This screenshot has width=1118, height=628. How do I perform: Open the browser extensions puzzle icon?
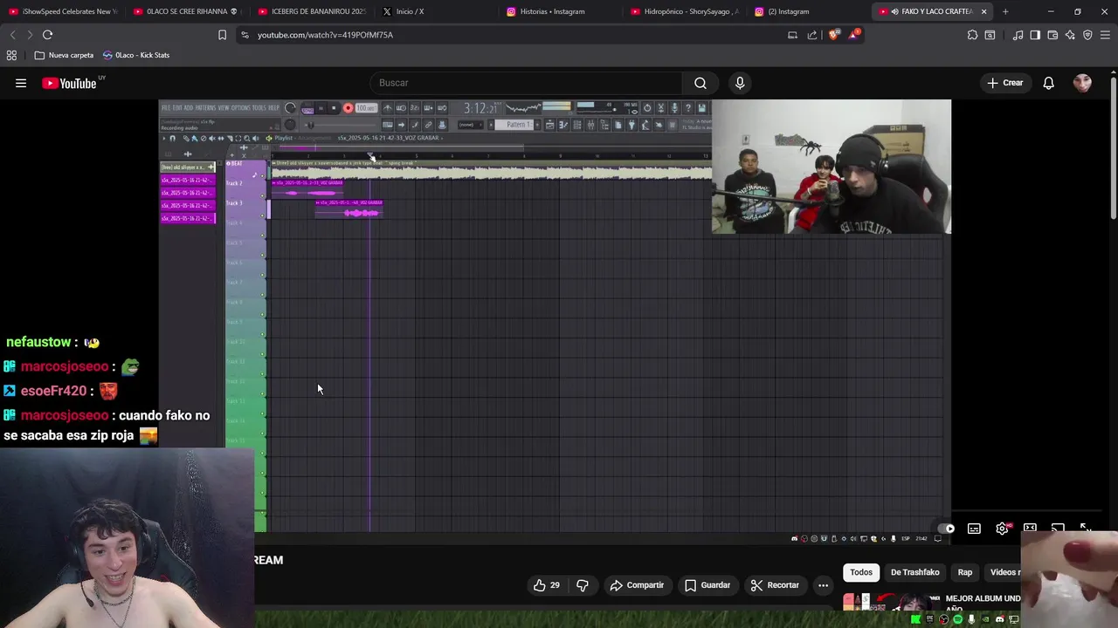point(972,35)
